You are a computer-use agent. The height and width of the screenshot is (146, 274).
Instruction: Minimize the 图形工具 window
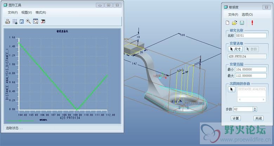click(100, 5)
